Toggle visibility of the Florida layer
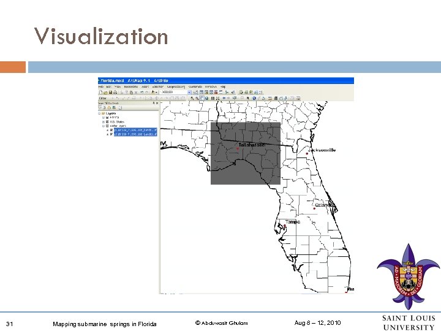The height and width of the screenshot is (331, 441). (107, 117)
